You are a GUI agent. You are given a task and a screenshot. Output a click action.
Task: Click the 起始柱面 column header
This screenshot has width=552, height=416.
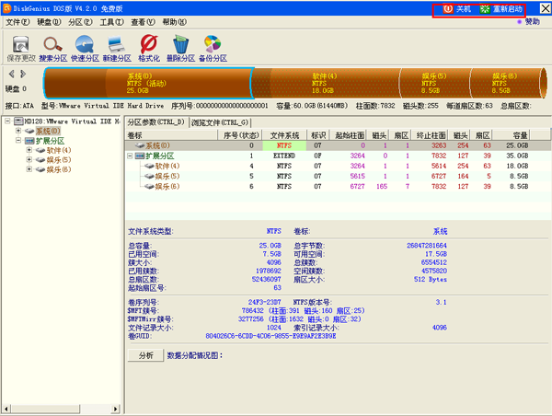pyautogui.click(x=349, y=135)
